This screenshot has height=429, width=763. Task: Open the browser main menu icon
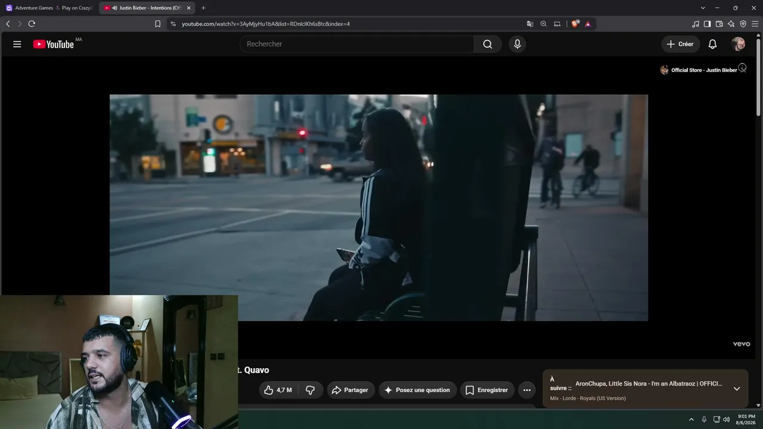(755, 24)
